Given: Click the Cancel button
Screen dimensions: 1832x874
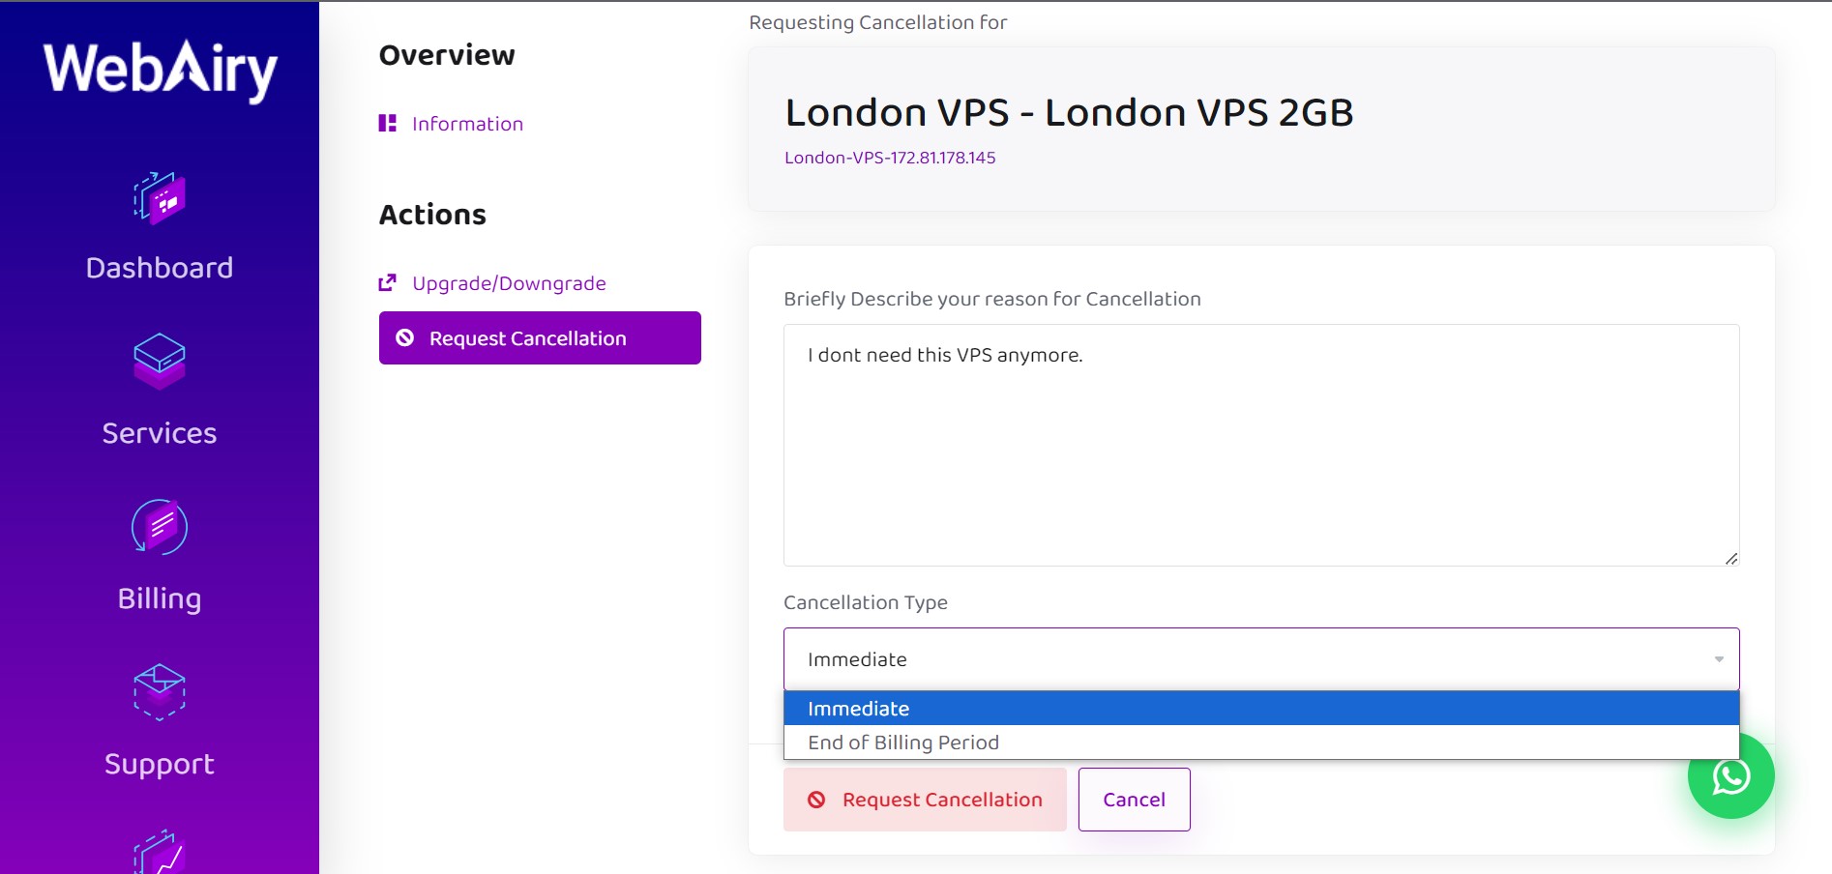Looking at the screenshot, I should [x=1135, y=800].
